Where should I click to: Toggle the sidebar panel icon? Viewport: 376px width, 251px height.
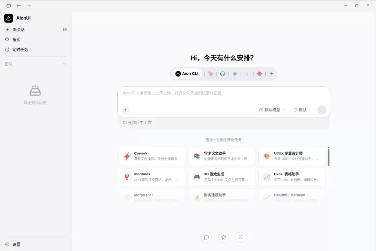pyautogui.click(x=9, y=6)
